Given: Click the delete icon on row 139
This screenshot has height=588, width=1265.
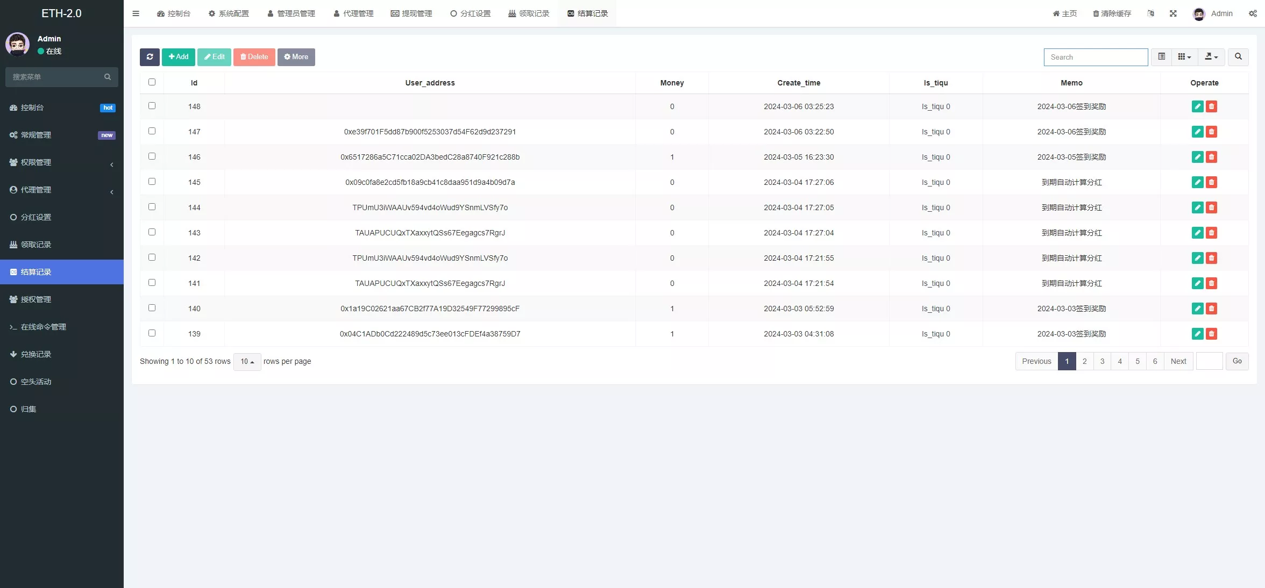Looking at the screenshot, I should click(1211, 334).
